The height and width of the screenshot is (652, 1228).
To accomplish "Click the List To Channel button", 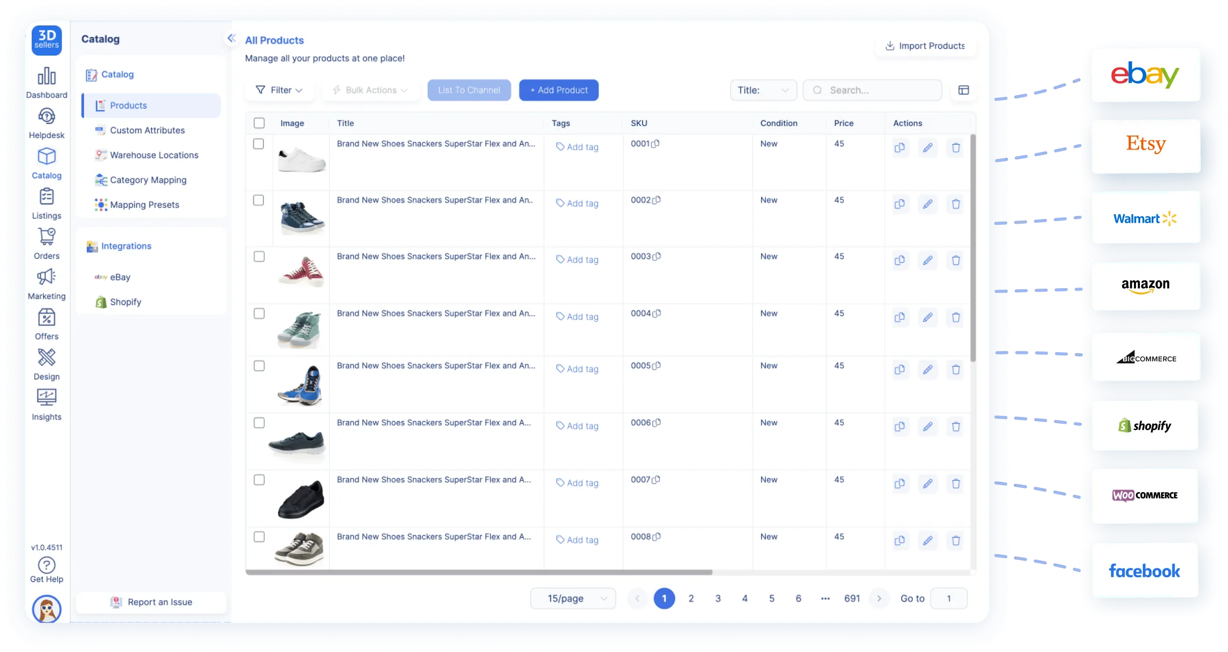I will coord(469,90).
